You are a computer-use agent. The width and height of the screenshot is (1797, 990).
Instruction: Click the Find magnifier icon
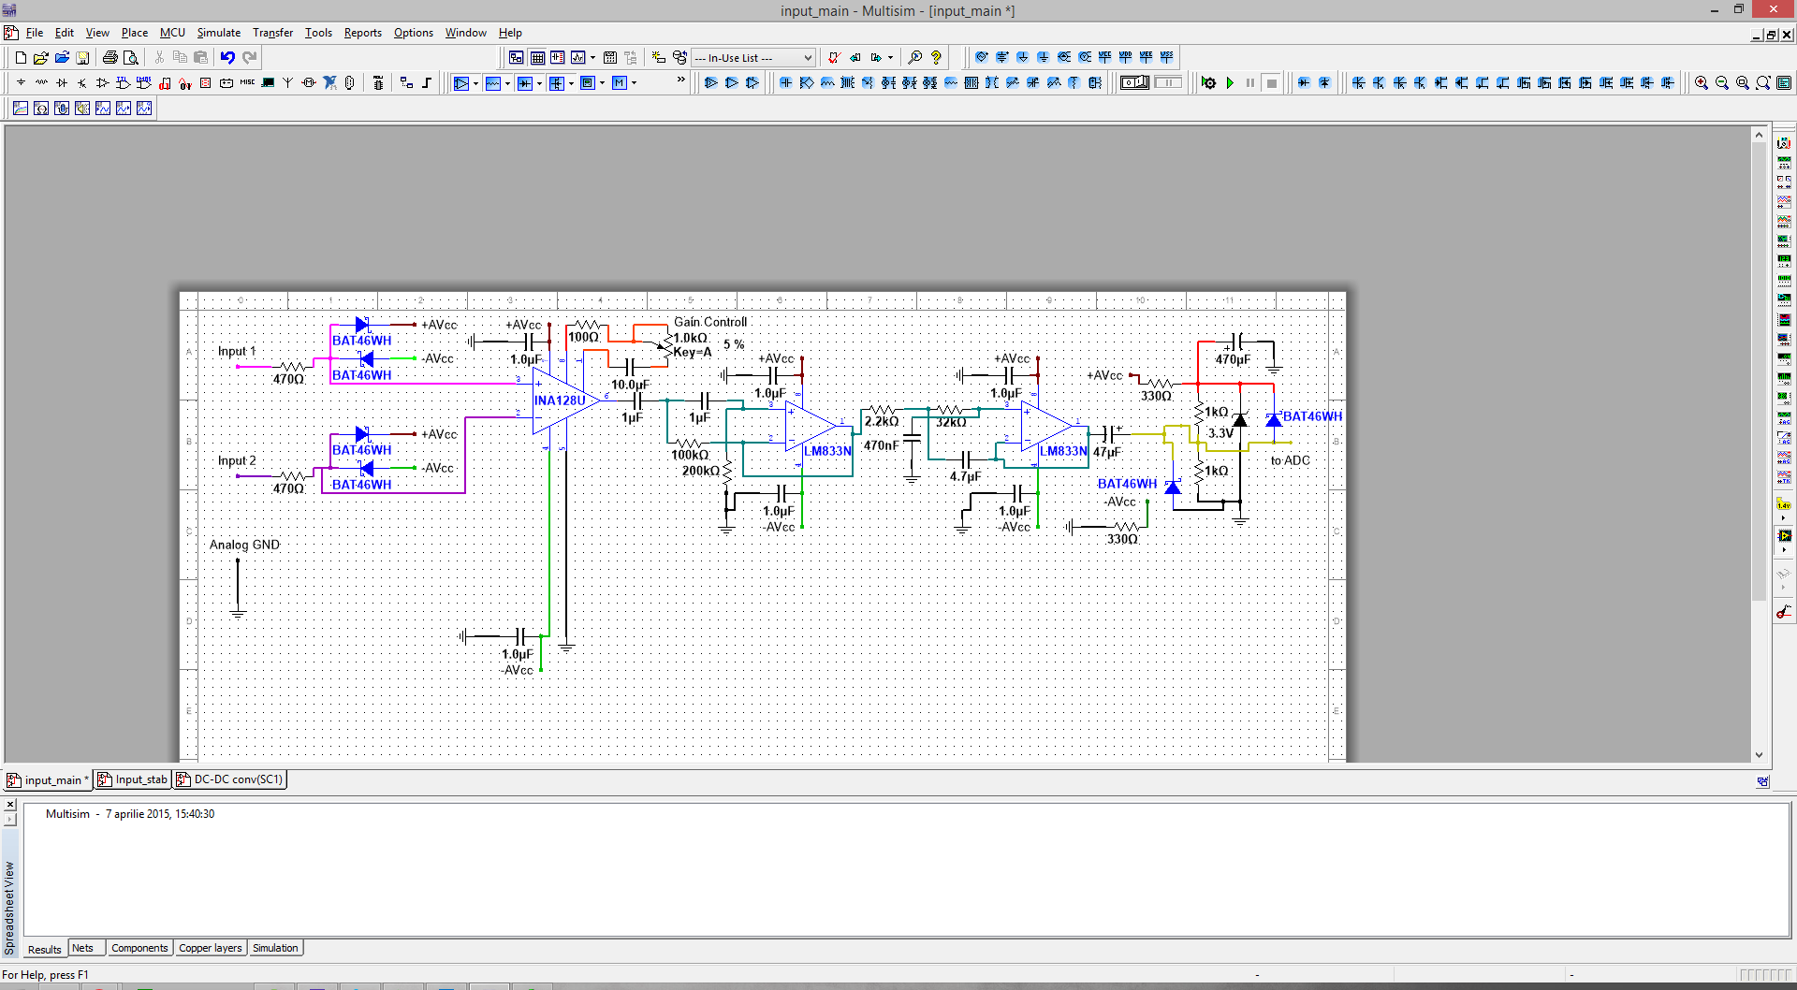pyautogui.click(x=915, y=58)
